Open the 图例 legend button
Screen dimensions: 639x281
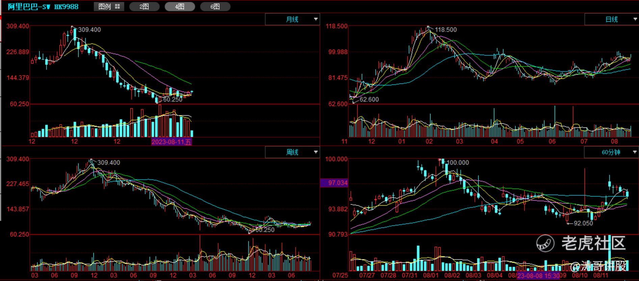(x=109, y=6)
